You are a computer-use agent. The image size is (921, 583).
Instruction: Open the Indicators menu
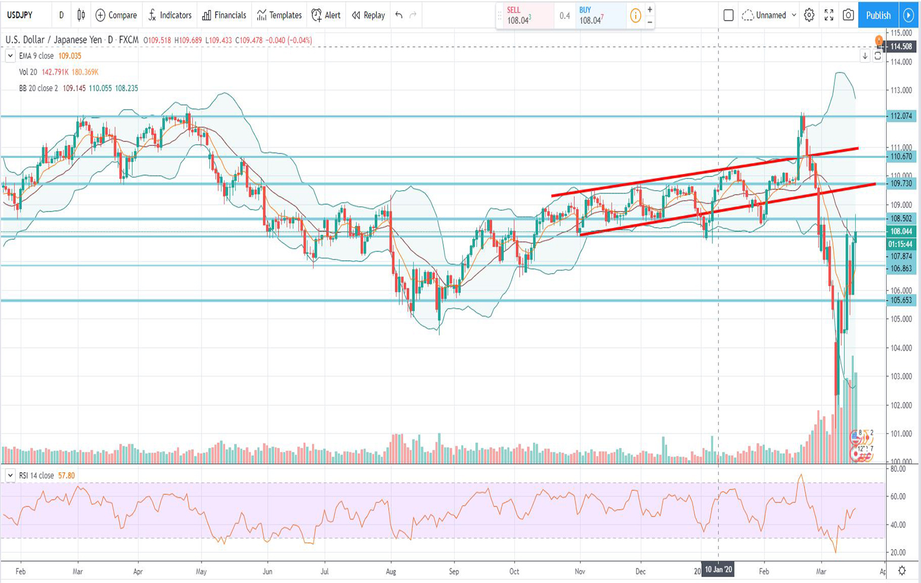point(170,15)
